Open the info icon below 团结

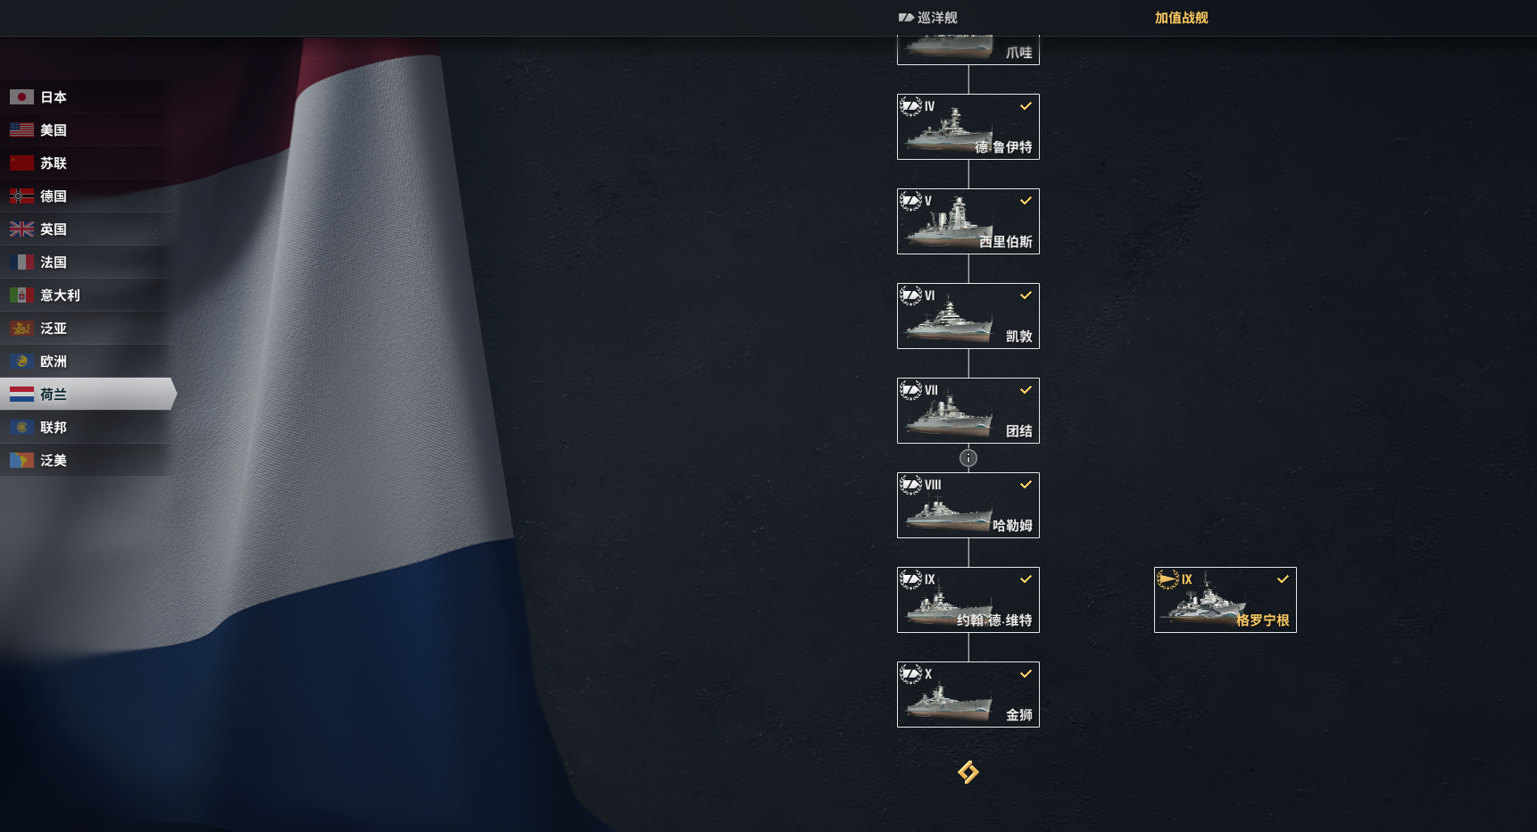tap(968, 458)
